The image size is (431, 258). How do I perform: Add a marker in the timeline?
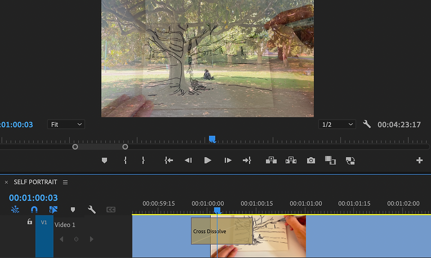[x=73, y=210]
